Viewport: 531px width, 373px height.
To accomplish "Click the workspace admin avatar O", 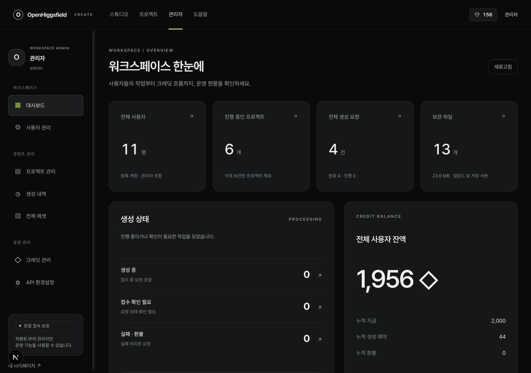I will click(17, 57).
